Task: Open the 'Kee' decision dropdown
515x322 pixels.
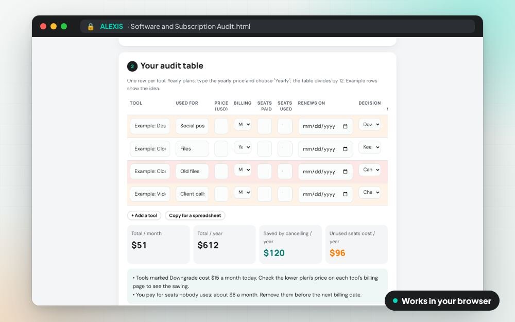Action: pos(370,147)
